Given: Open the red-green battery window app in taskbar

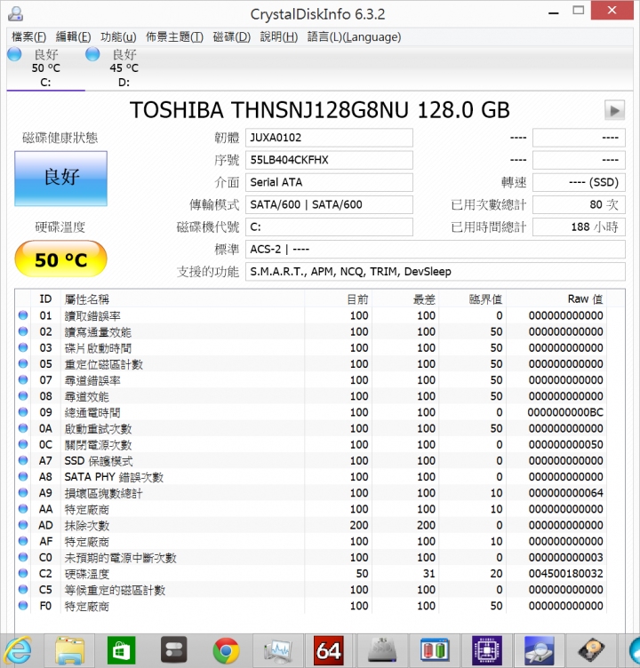Looking at the screenshot, I should [434, 650].
